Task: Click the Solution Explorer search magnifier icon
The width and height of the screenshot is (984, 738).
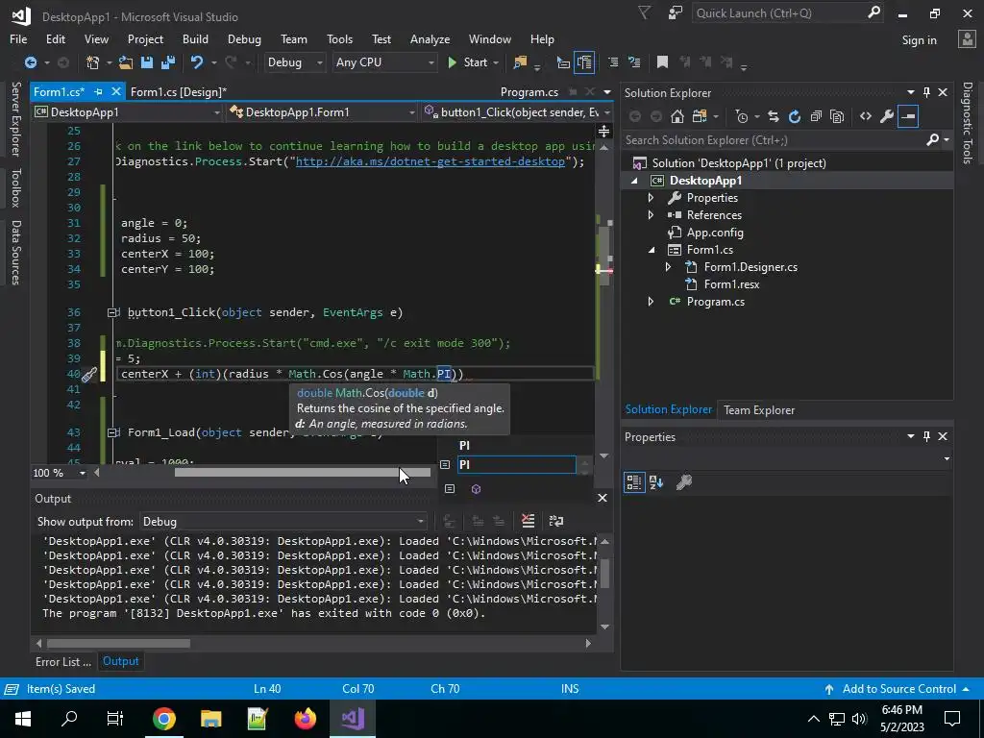Action: [x=932, y=139]
